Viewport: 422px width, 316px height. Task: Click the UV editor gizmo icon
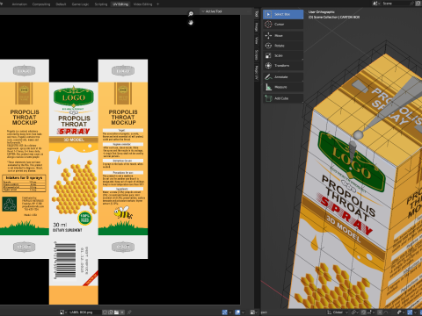pyautogui.click(x=225, y=312)
